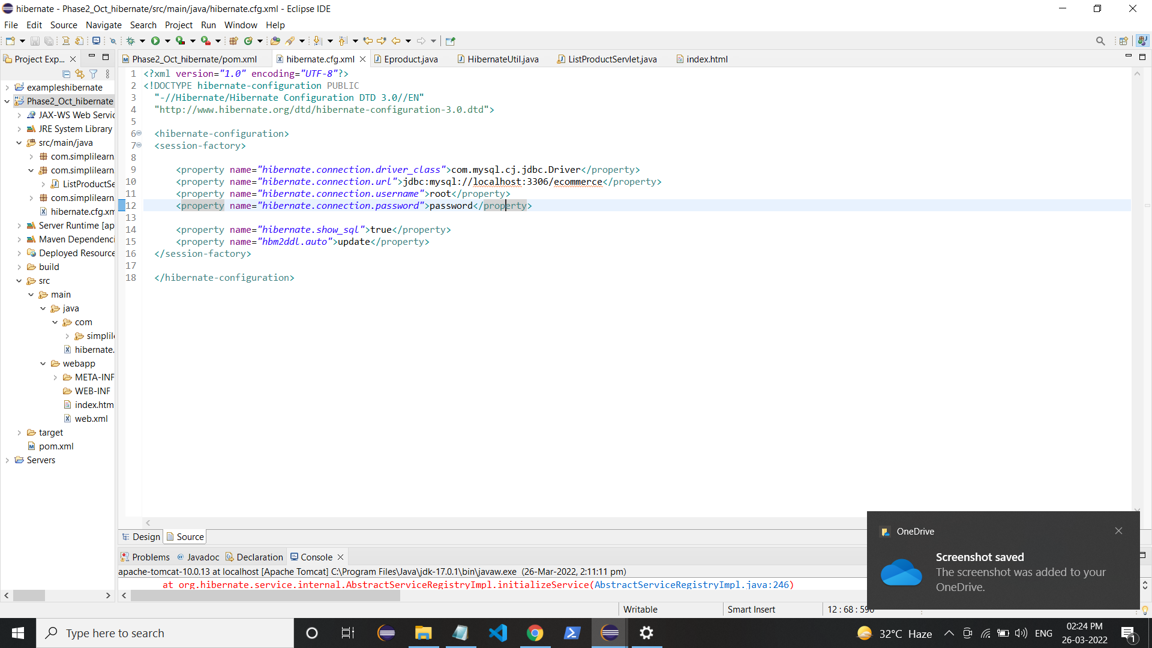Open pom.xml in the project tree

tap(56, 446)
